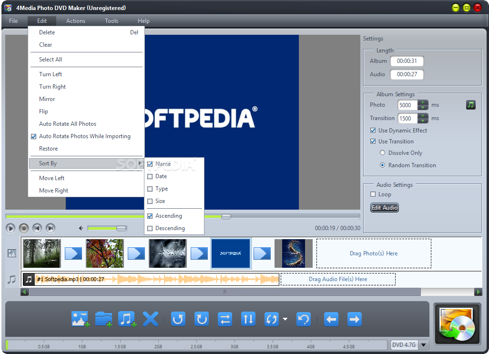Image resolution: width=489 pixels, height=354 pixels.
Task: Open the Actions menu
Action: pyautogui.click(x=76, y=21)
